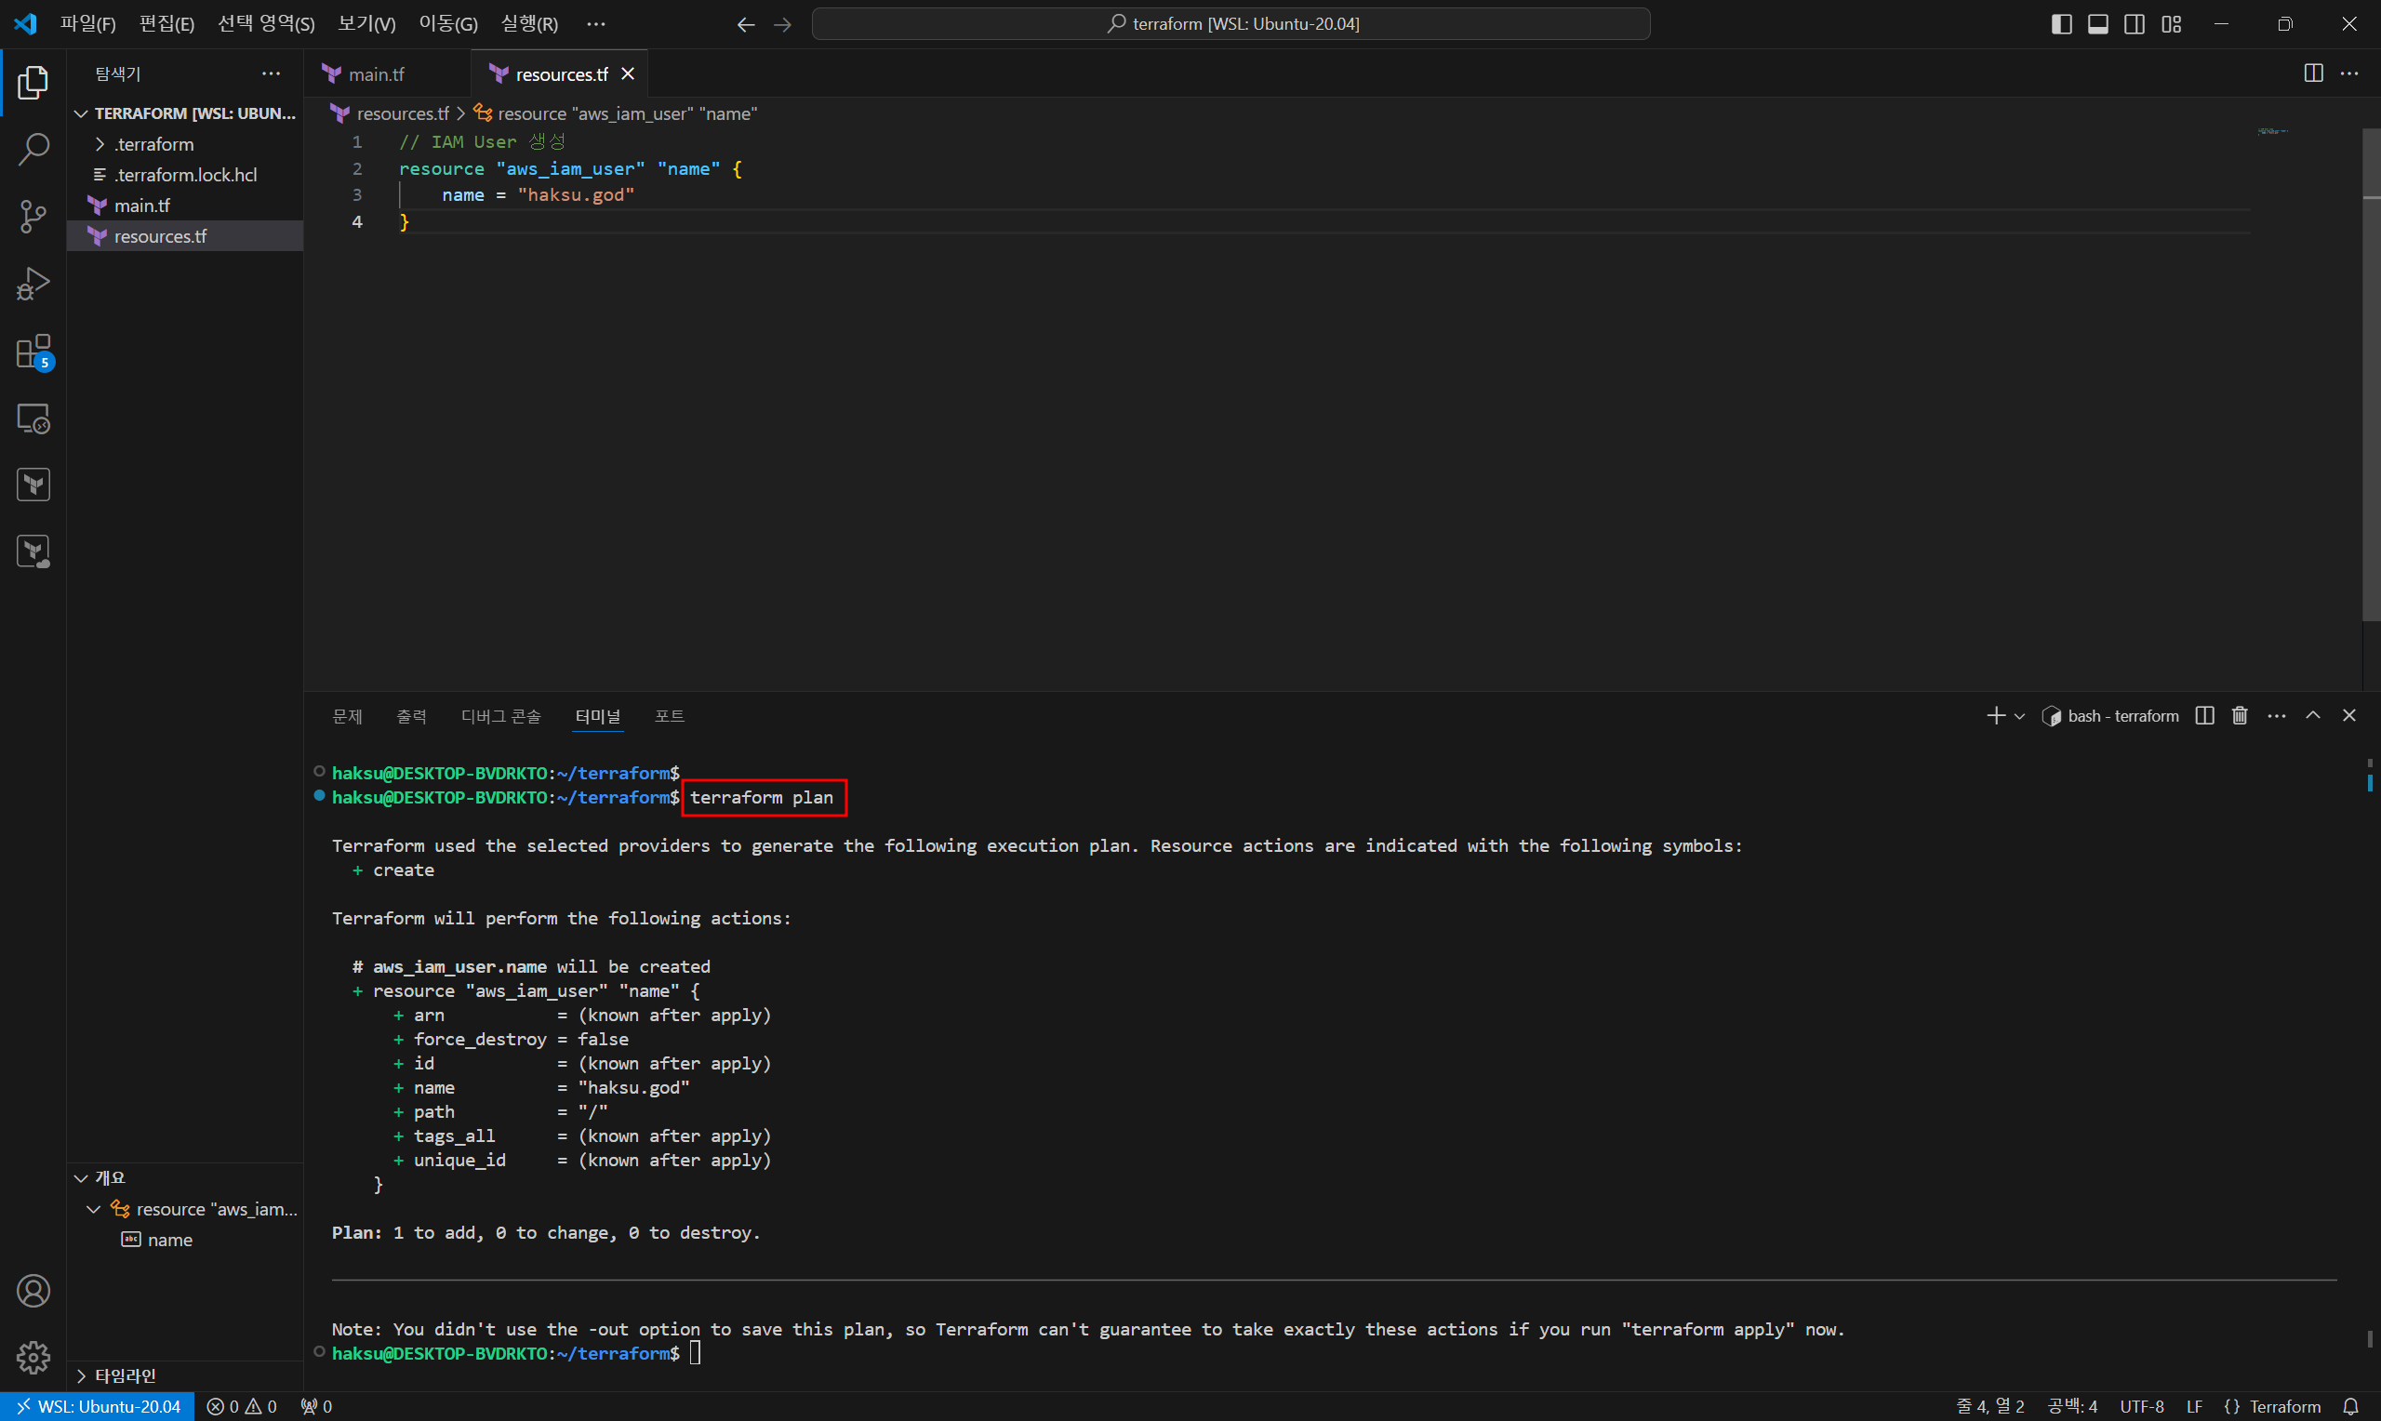Open Remote Explorer view

(x=33, y=418)
